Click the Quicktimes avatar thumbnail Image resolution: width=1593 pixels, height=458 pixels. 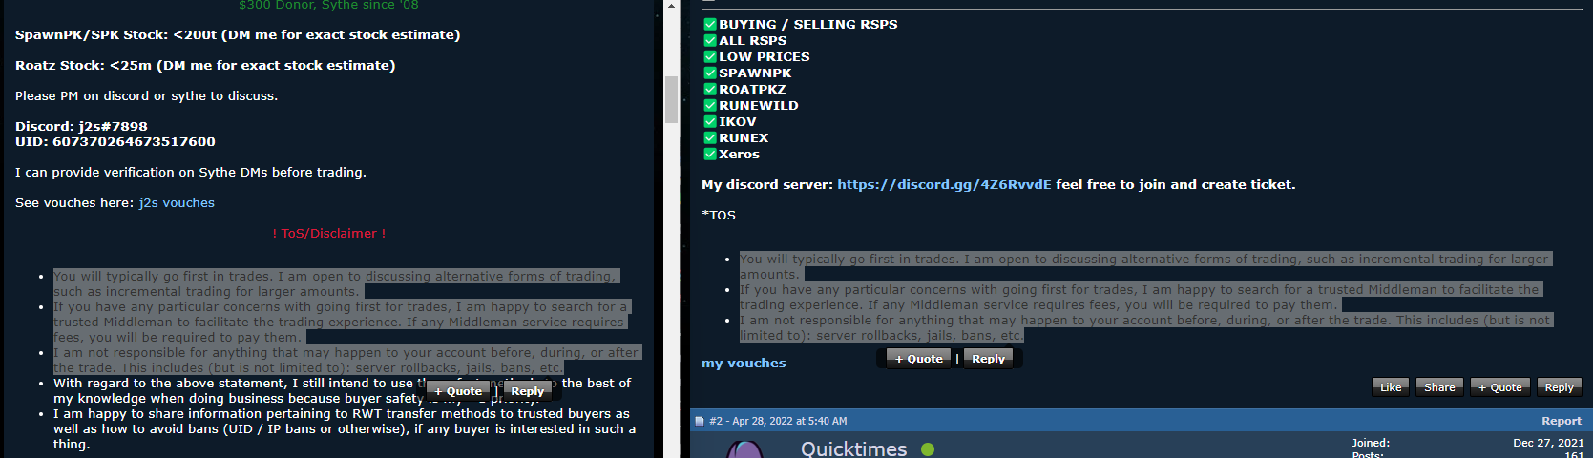pos(744,449)
